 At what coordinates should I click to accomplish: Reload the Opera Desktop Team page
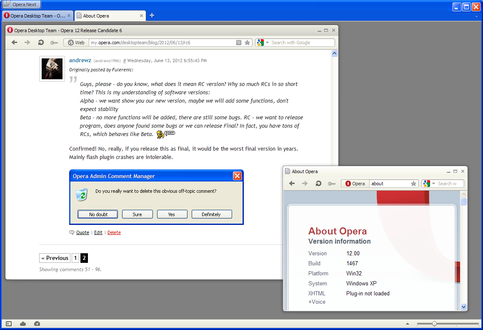click(41, 43)
